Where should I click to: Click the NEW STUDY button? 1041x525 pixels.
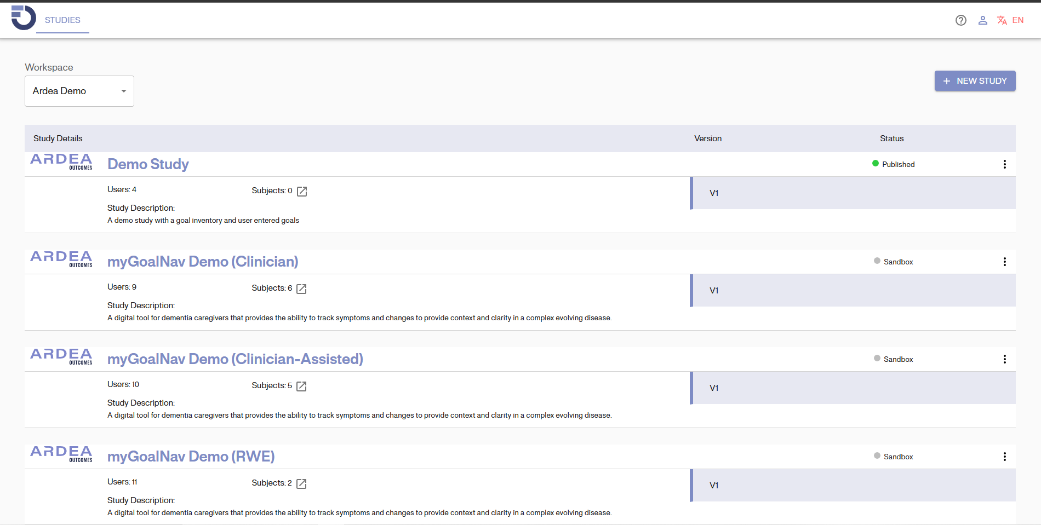pyautogui.click(x=975, y=81)
